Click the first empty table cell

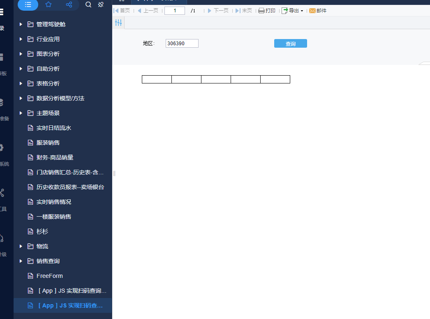[157, 79]
